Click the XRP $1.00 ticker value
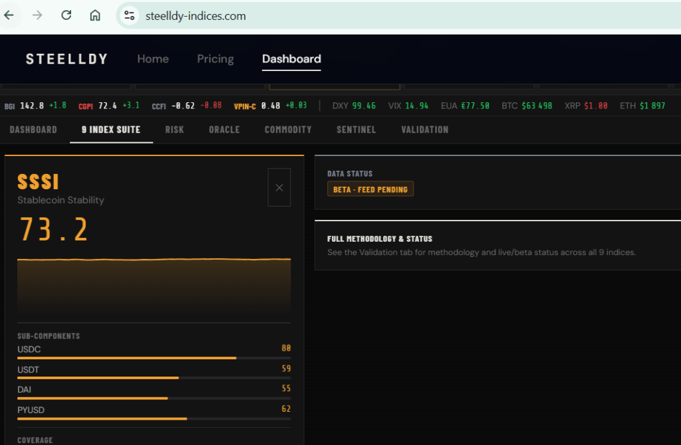 (586, 106)
